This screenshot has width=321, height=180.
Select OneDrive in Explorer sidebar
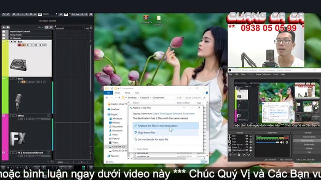[x=114, y=109]
